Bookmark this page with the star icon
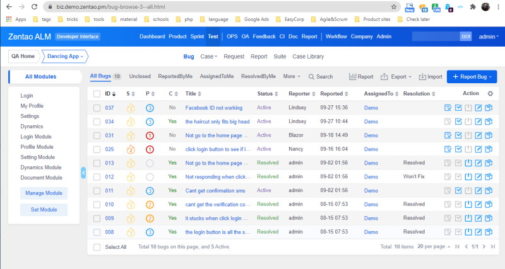The width and height of the screenshot is (505, 269). [x=394, y=6]
